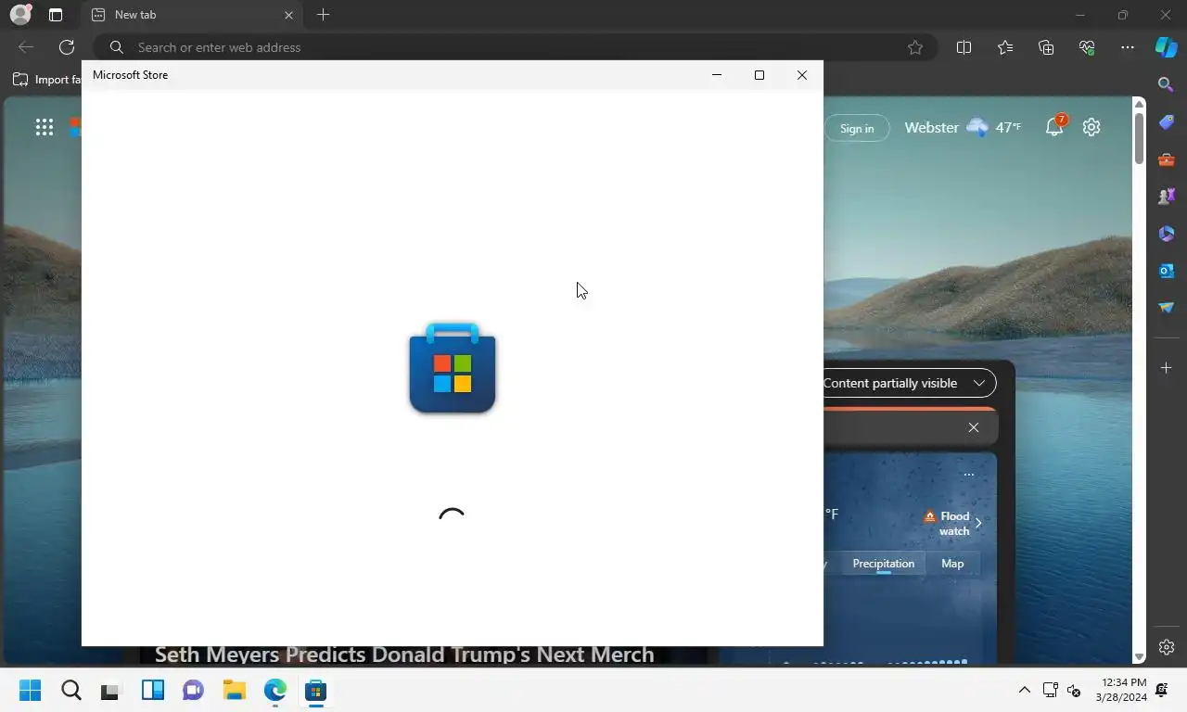Click the Edge search or address bar
Screen dimensions: 1187x712
pos(515,47)
